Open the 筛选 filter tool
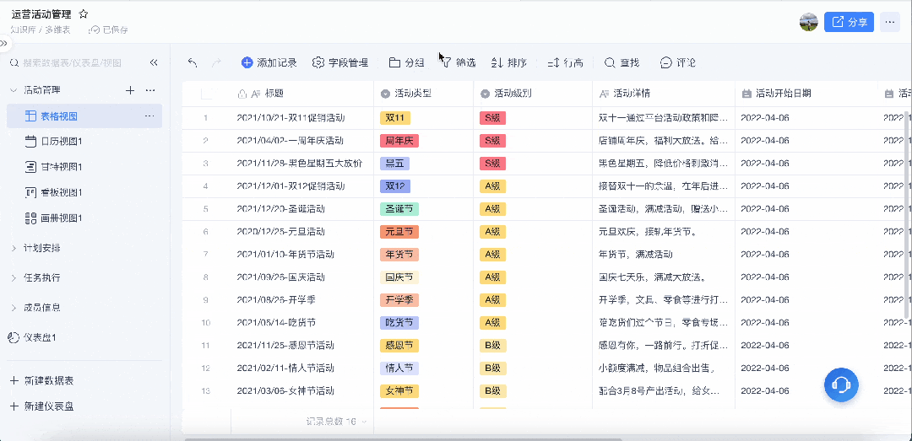Image resolution: width=912 pixels, height=441 pixels. [458, 62]
